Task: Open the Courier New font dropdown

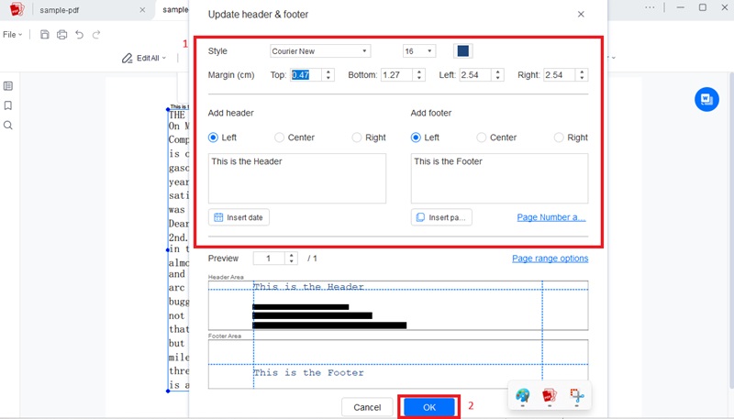Action: pos(320,51)
